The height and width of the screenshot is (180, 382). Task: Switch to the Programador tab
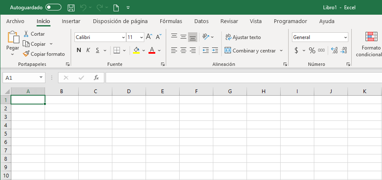pyautogui.click(x=290, y=21)
